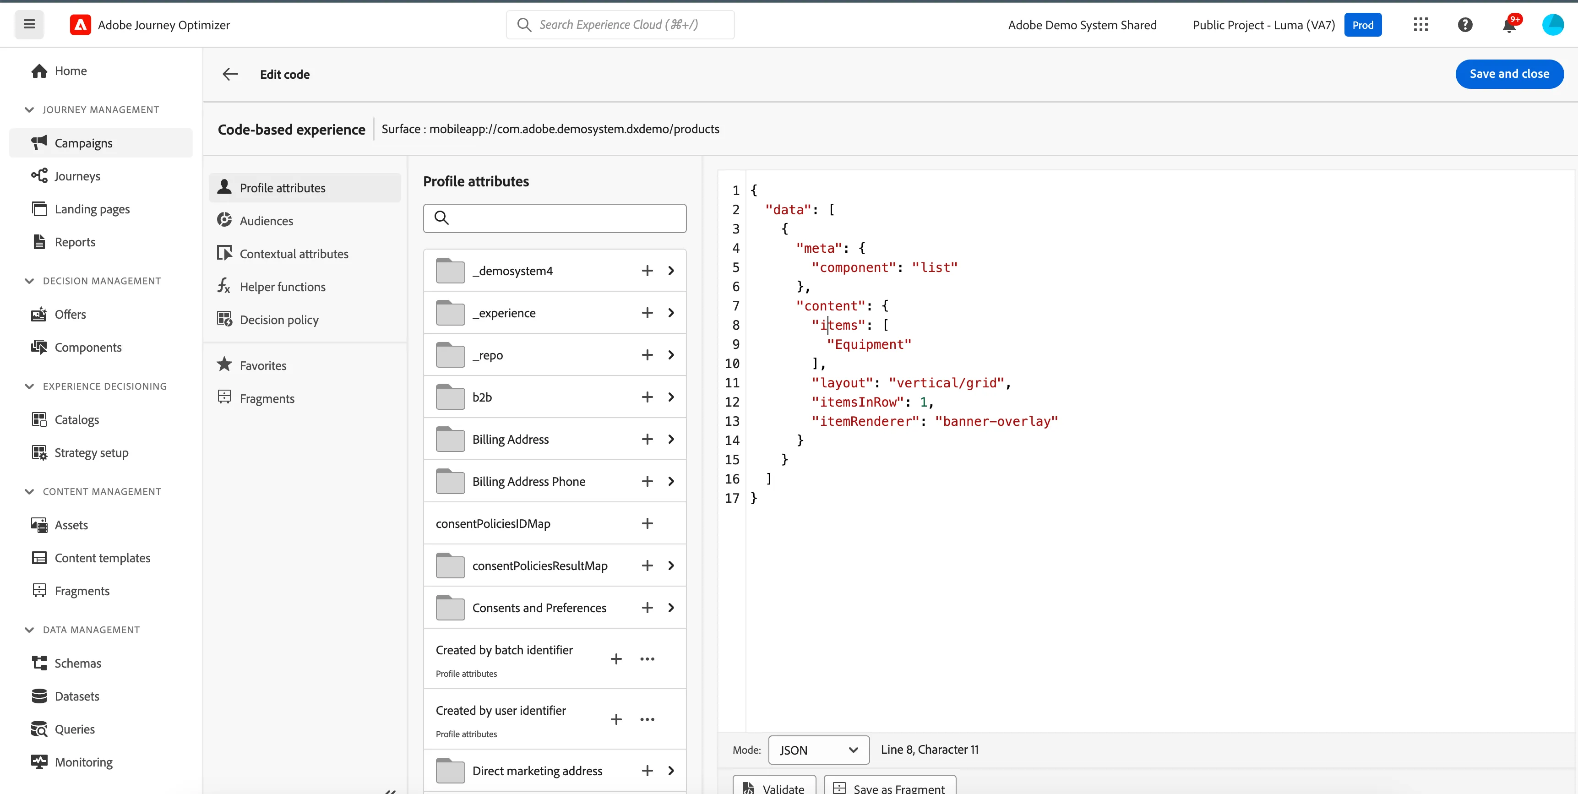
Task: Click Save and close
Action: click(x=1509, y=74)
